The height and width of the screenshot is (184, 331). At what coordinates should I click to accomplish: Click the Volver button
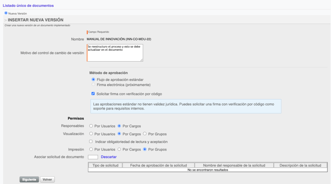click(47, 180)
